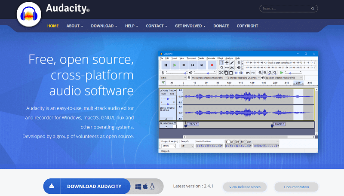Viewport: 344px width, 196px height.
Task: Select the Multi-tool asterisk icon
Action: 232,68
